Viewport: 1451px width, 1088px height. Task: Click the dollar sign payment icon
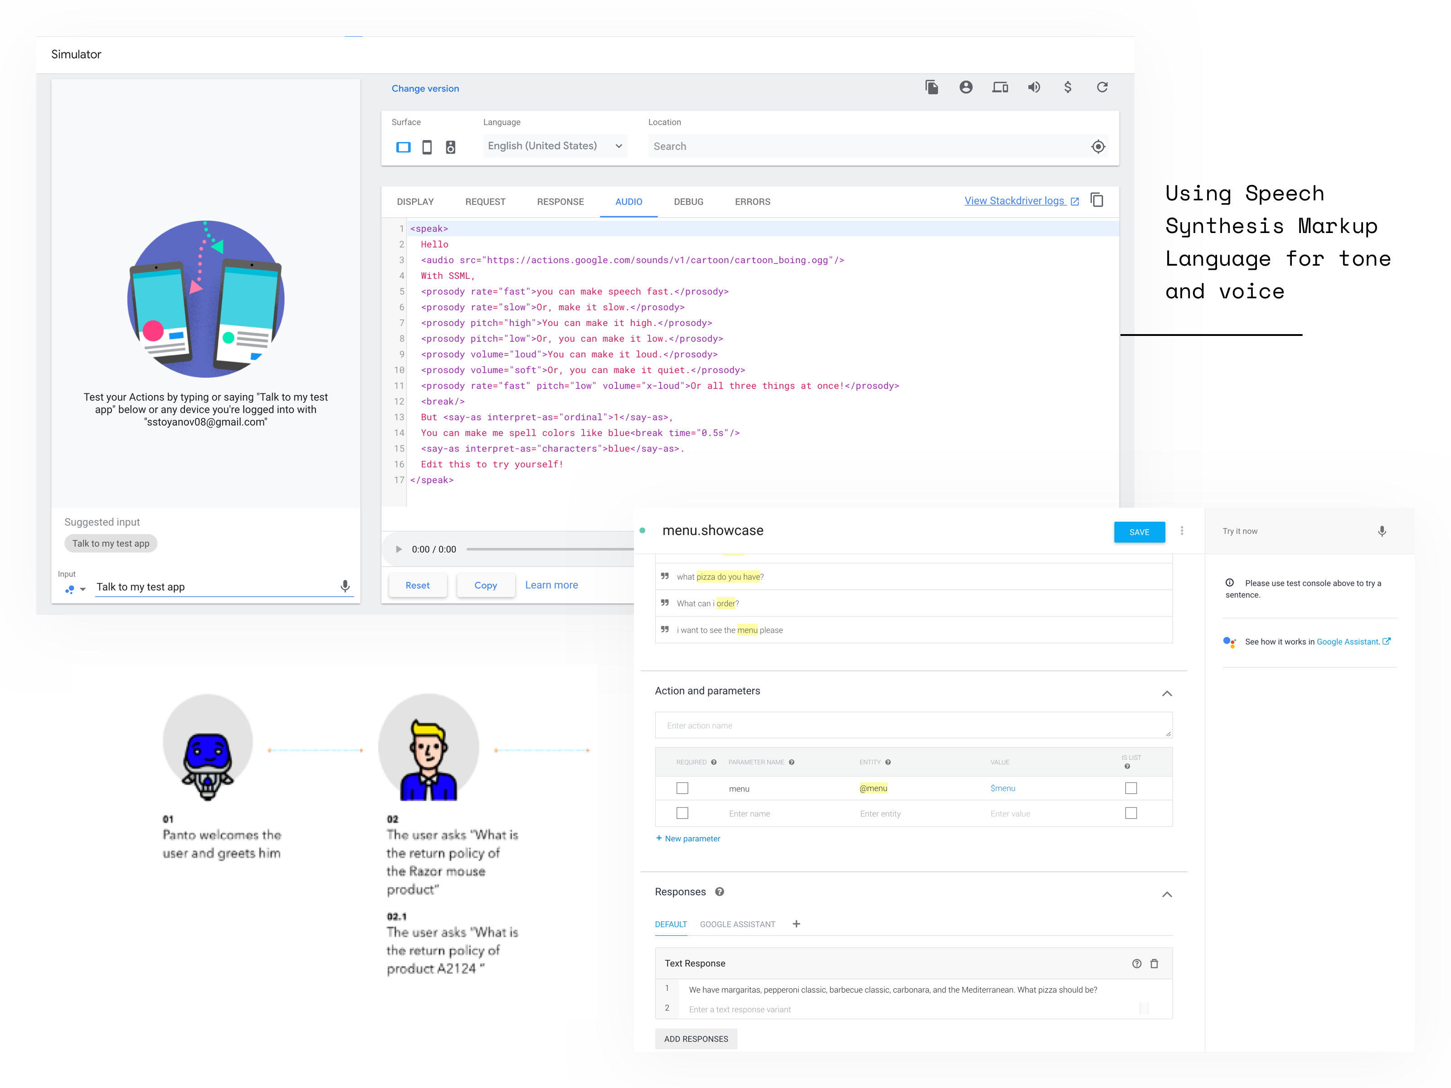[1068, 87]
